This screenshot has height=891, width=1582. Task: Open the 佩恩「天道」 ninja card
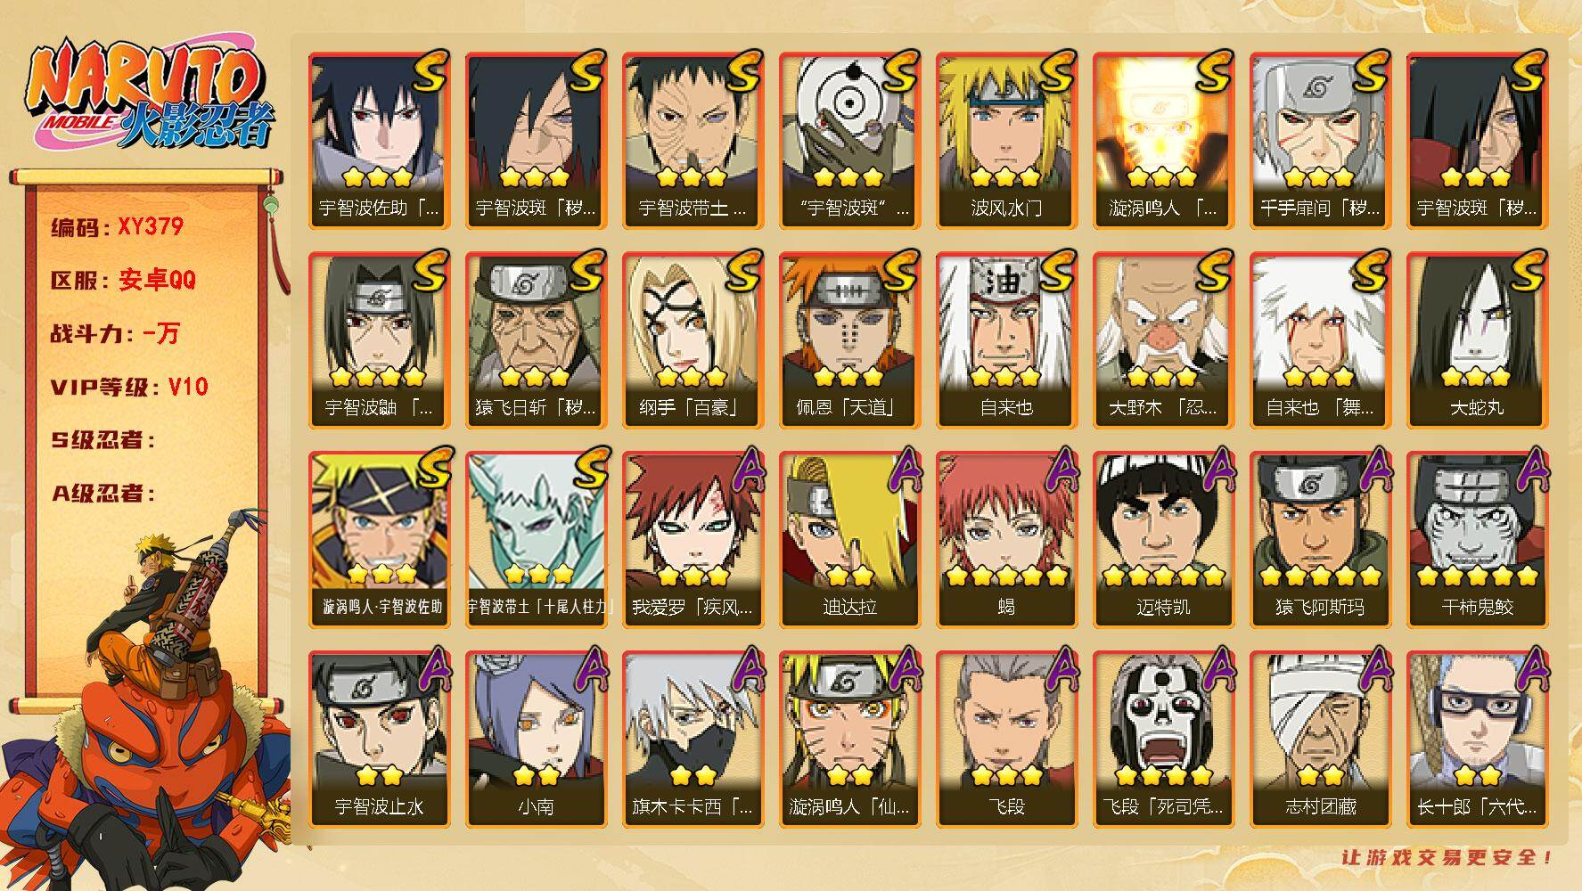tap(849, 340)
